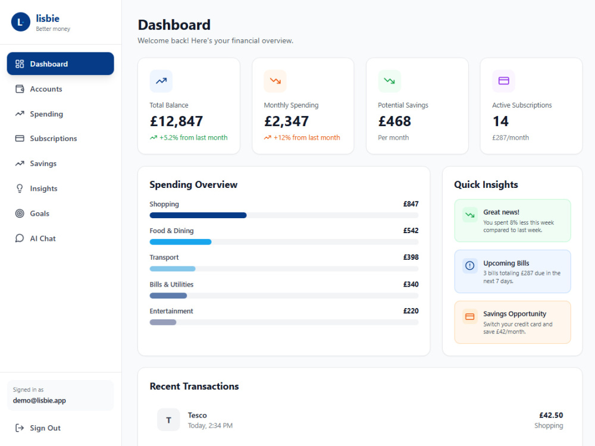
Task: Click the lisbie brand name
Action: coord(48,18)
